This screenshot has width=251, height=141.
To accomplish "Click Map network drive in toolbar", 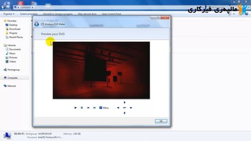I will point(87,14).
